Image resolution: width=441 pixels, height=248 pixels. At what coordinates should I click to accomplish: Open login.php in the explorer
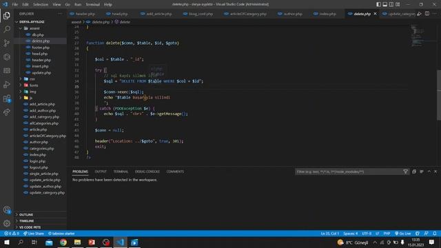pyautogui.click(x=37, y=161)
